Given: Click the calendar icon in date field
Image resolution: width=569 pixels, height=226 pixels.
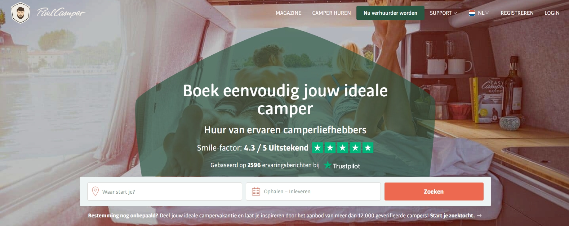Looking at the screenshot, I should tap(256, 192).
